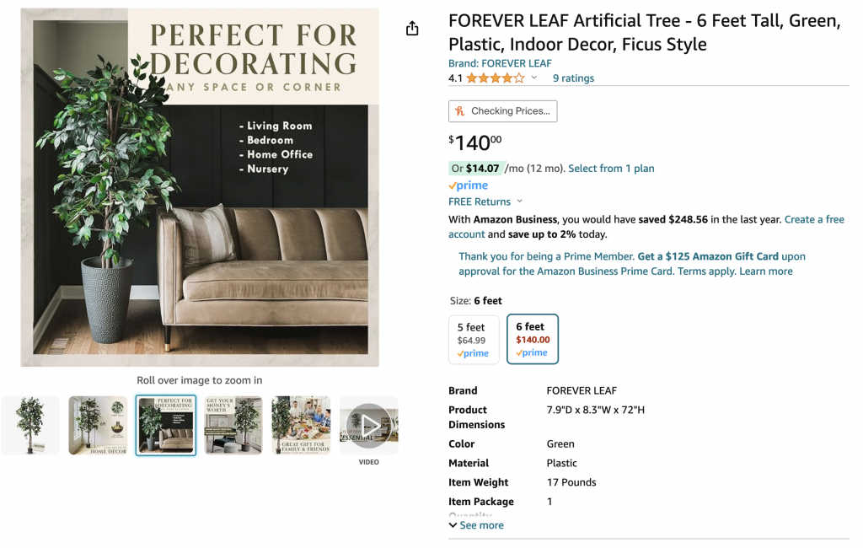
Task: Click the Checking Prices button
Action: (502, 111)
